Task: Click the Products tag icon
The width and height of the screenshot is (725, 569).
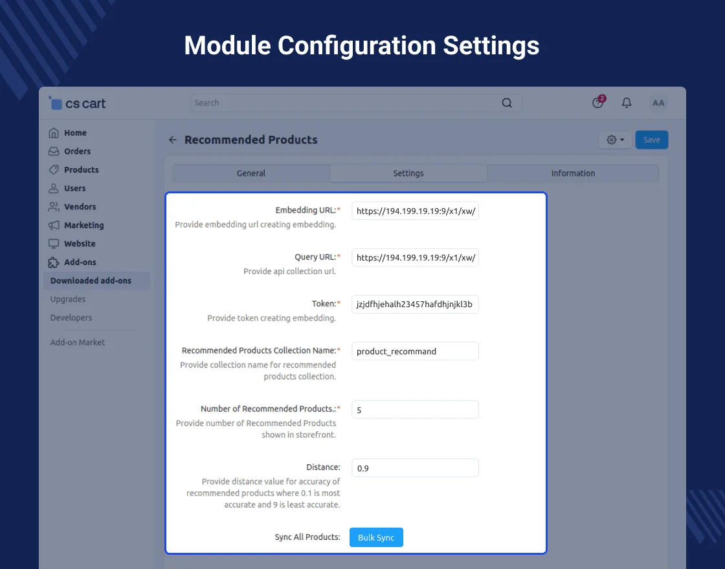Action: click(x=54, y=170)
